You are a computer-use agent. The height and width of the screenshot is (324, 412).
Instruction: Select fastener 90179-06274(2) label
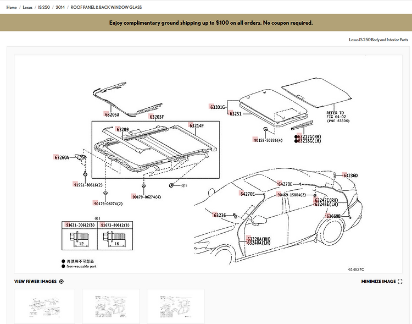[x=108, y=204]
